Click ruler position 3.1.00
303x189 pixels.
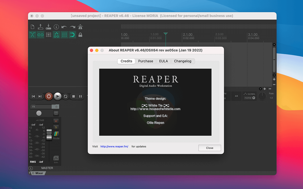click(x=253, y=35)
